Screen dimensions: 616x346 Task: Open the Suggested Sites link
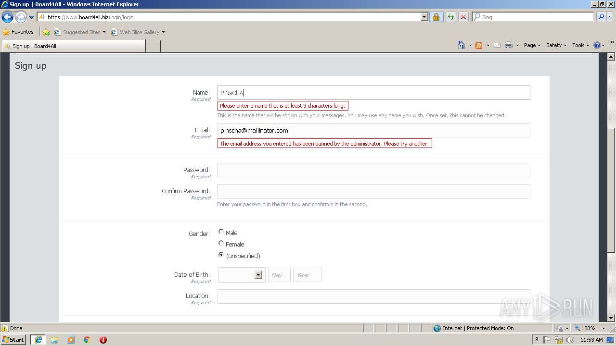coord(80,32)
